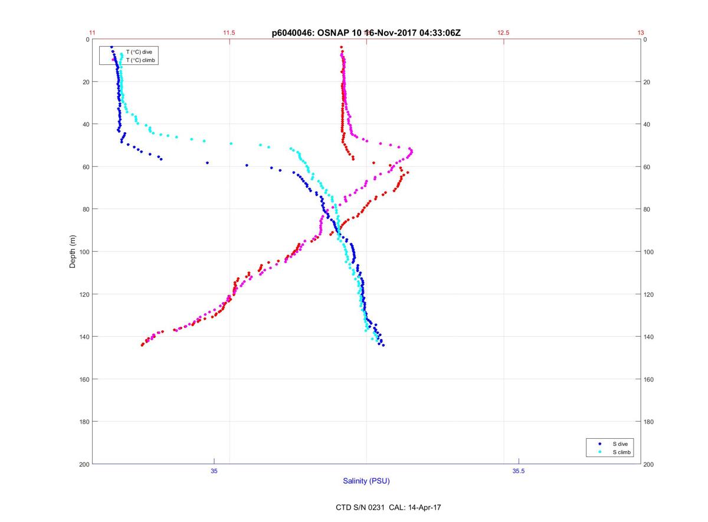The height and width of the screenshot is (522, 708).
Task: Click left axis depth tick 20
Action: [x=86, y=82]
